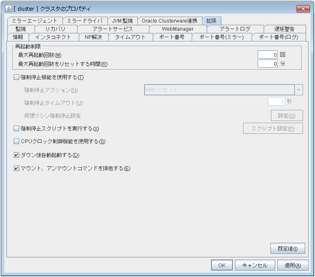Enable CPUクロック制御機能を使用する option

[x=17, y=141]
